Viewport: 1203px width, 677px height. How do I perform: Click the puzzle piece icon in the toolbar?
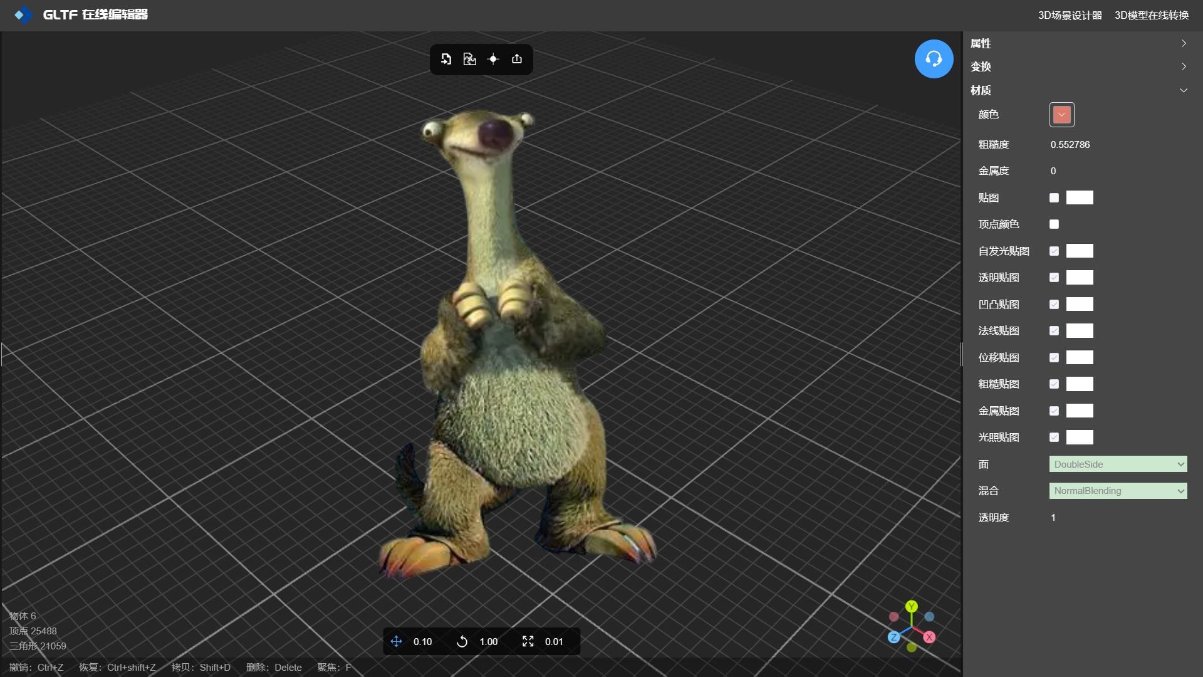[470, 59]
